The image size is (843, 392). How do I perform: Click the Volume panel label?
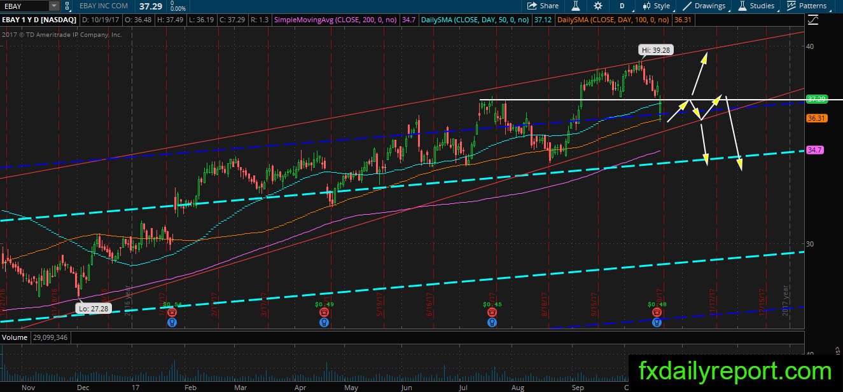click(x=15, y=337)
